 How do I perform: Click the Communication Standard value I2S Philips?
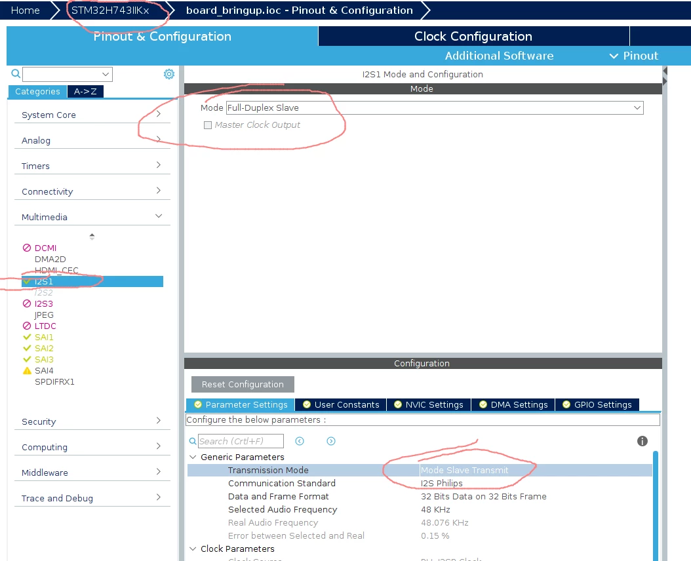pos(442,484)
